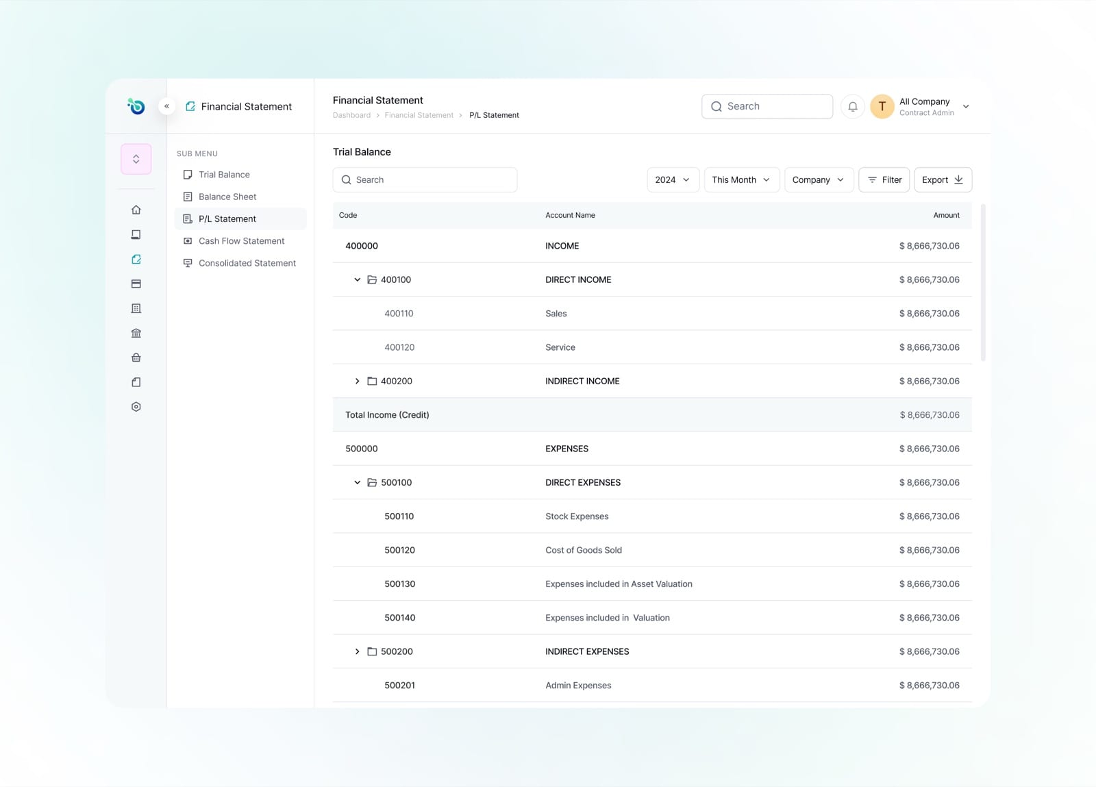Click the laptop icon in sidebar
This screenshot has width=1096, height=787.
pyautogui.click(x=136, y=234)
